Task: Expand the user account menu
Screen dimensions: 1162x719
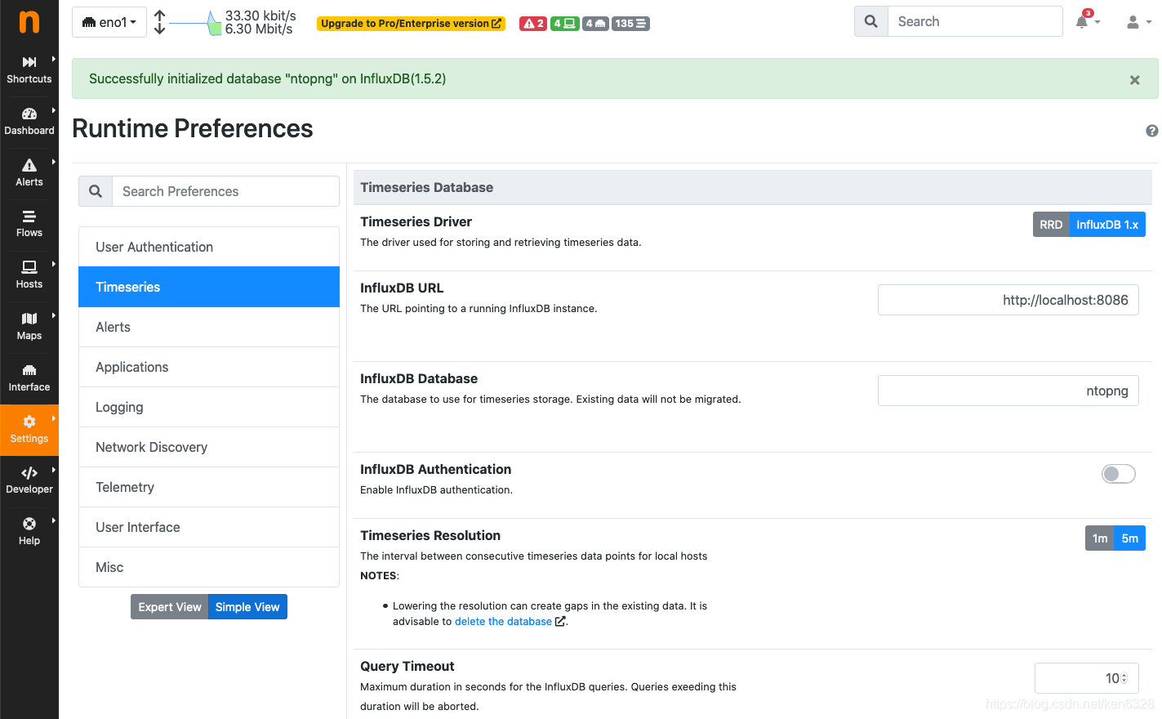Action: pos(1138,22)
